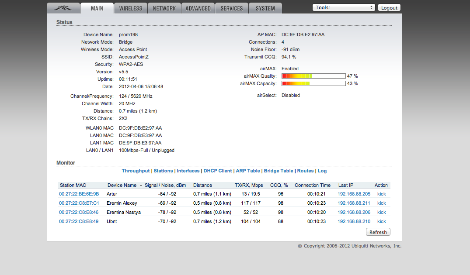Expand the Tools dropdown

(x=344, y=7)
